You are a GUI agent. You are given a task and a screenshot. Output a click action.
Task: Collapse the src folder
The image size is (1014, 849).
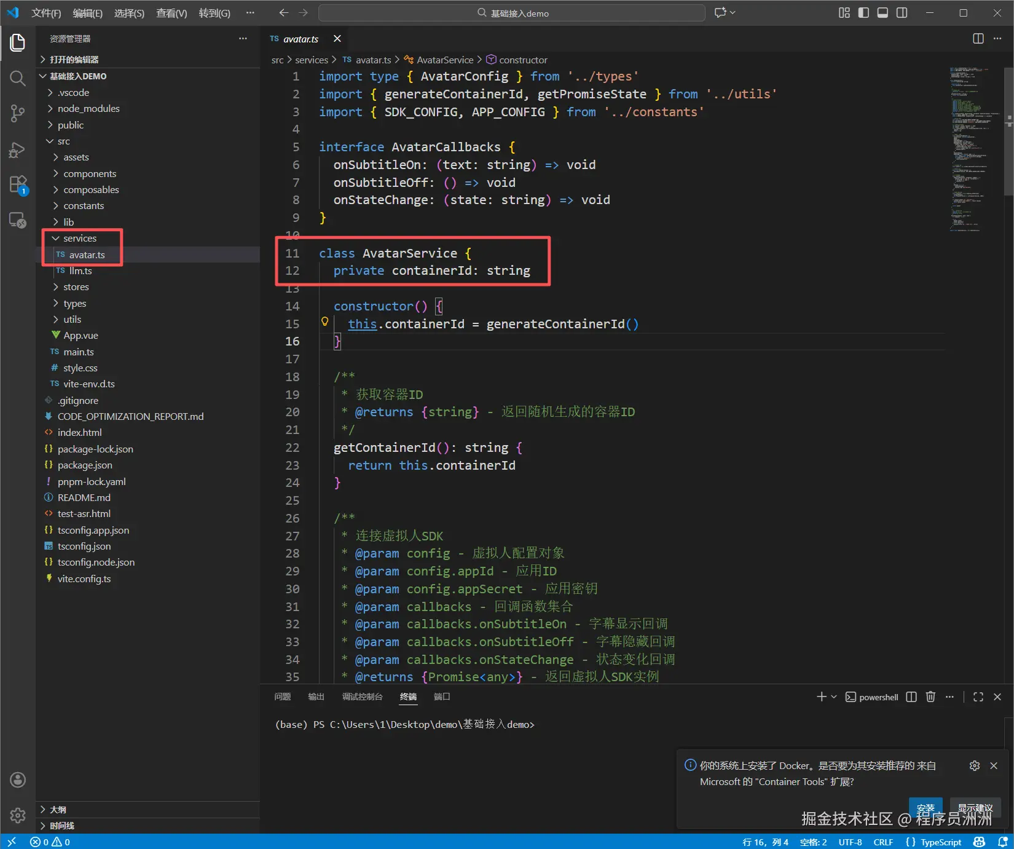[x=147, y=141]
